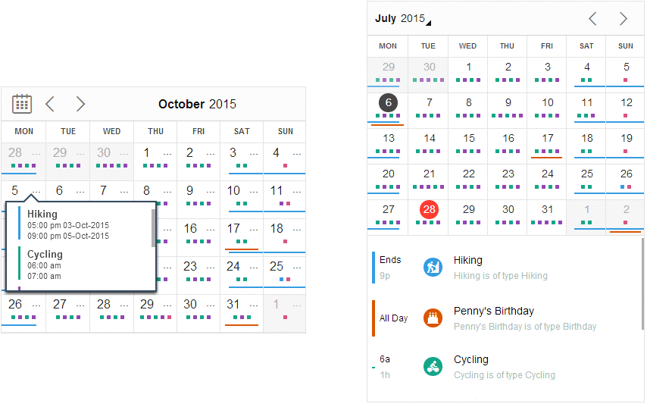647x404 pixels.
Task: Click the blue Hiking event icon
Action: [x=433, y=268]
